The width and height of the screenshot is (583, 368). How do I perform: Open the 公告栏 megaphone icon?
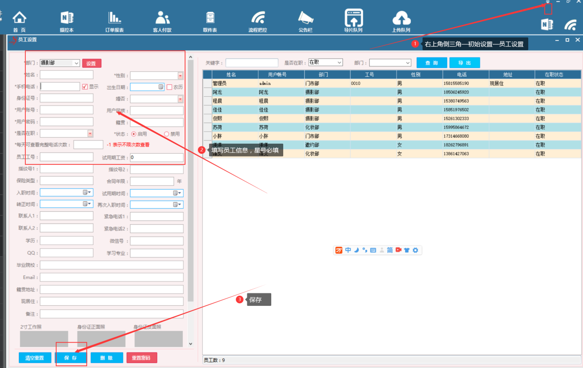(x=305, y=18)
